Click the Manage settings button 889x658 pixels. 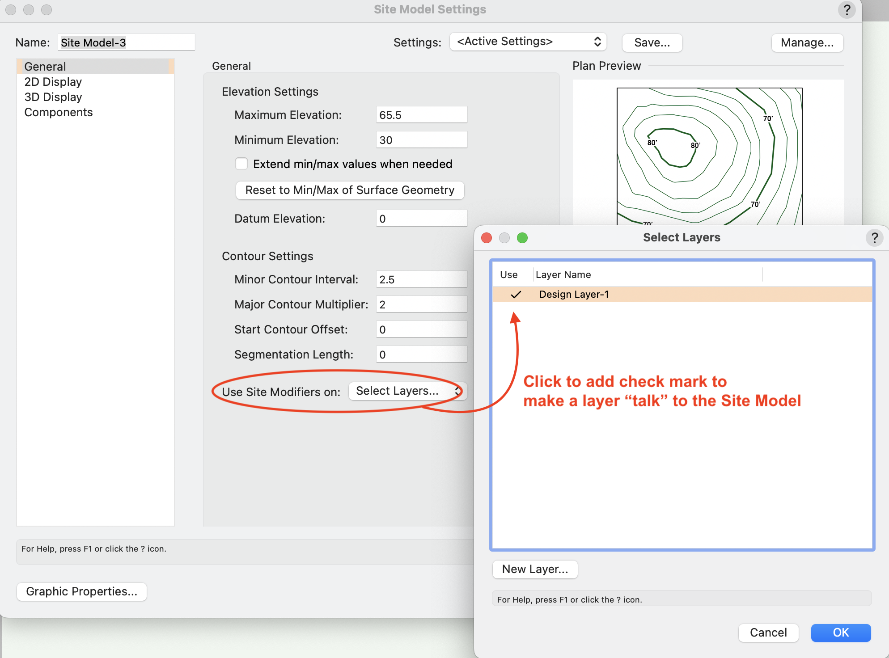click(807, 42)
